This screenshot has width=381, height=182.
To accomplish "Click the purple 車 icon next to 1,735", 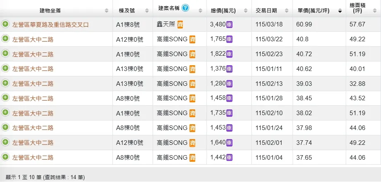I will [229, 113].
